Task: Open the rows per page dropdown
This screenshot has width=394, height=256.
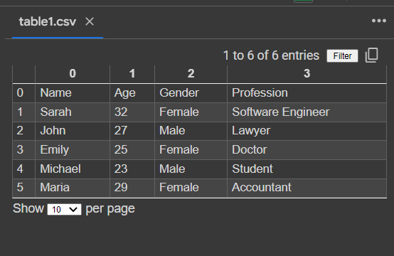Action: 64,209
